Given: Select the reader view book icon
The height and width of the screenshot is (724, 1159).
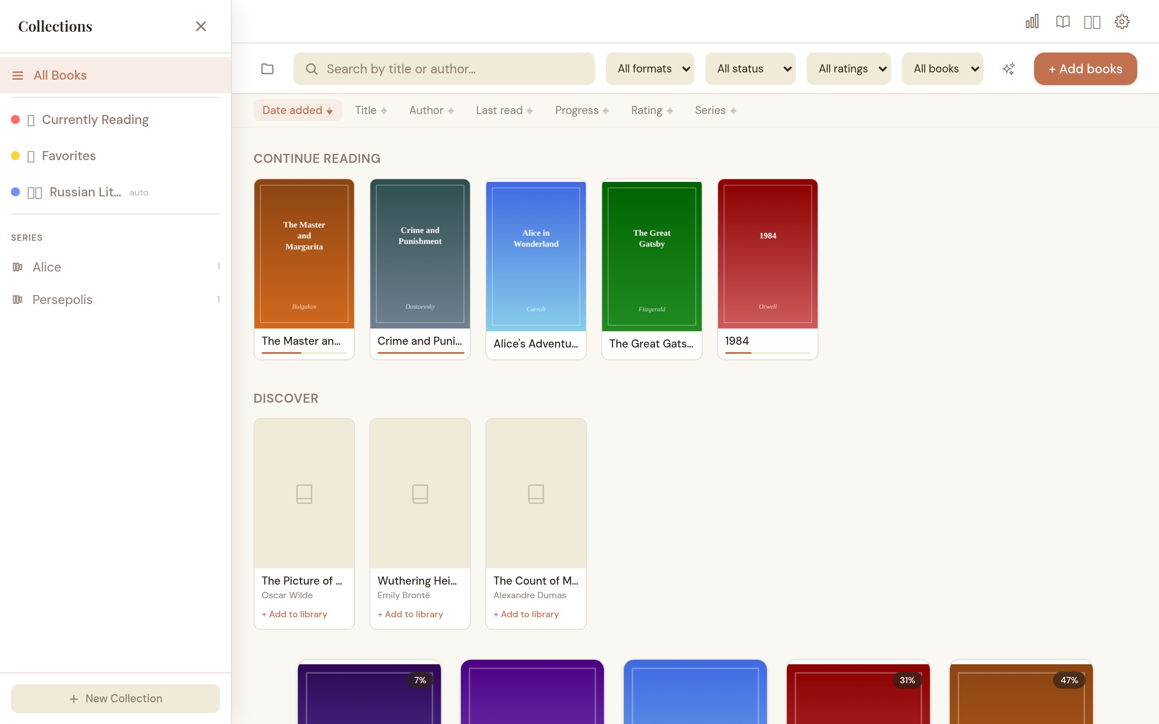Looking at the screenshot, I should click(x=1062, y=21).
